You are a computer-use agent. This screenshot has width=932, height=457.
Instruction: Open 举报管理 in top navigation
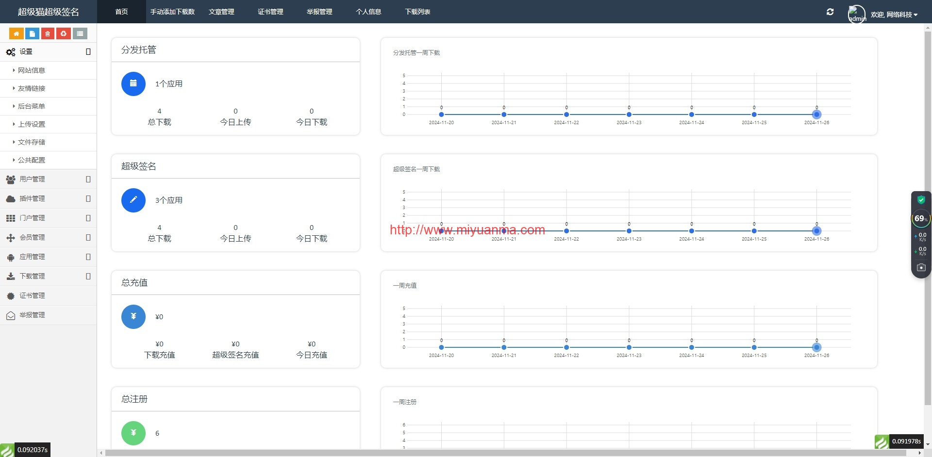click(319, 12)
